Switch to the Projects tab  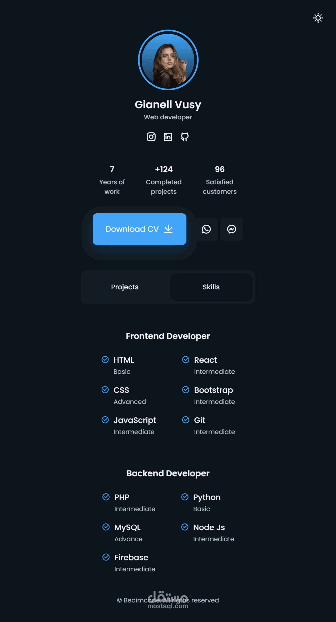125,287
